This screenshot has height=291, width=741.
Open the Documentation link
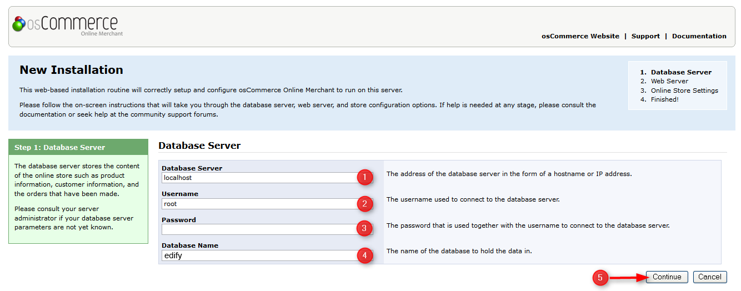click(x=699, y=36)
